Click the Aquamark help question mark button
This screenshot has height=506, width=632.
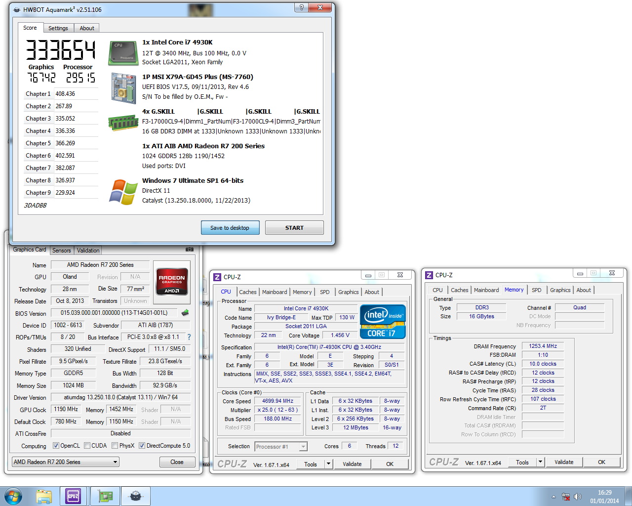click(301, 7)
